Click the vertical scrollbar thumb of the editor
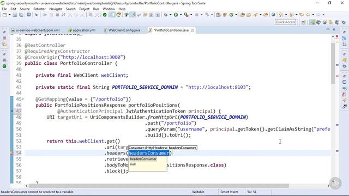This screenshot has height=196, width=349. tap(333, 63)
